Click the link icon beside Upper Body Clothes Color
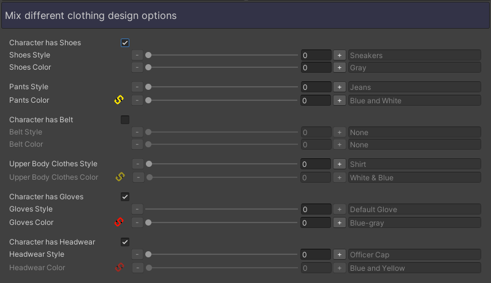This screenshot has width=491, height=283. [120, 177]
